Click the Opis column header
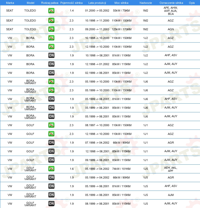The image size is (200, 208). pos(192,3)
